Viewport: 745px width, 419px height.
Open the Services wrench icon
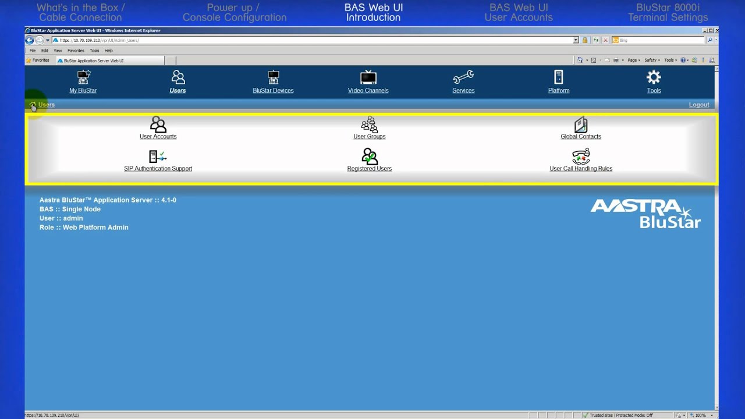click(x=463, y=77)
